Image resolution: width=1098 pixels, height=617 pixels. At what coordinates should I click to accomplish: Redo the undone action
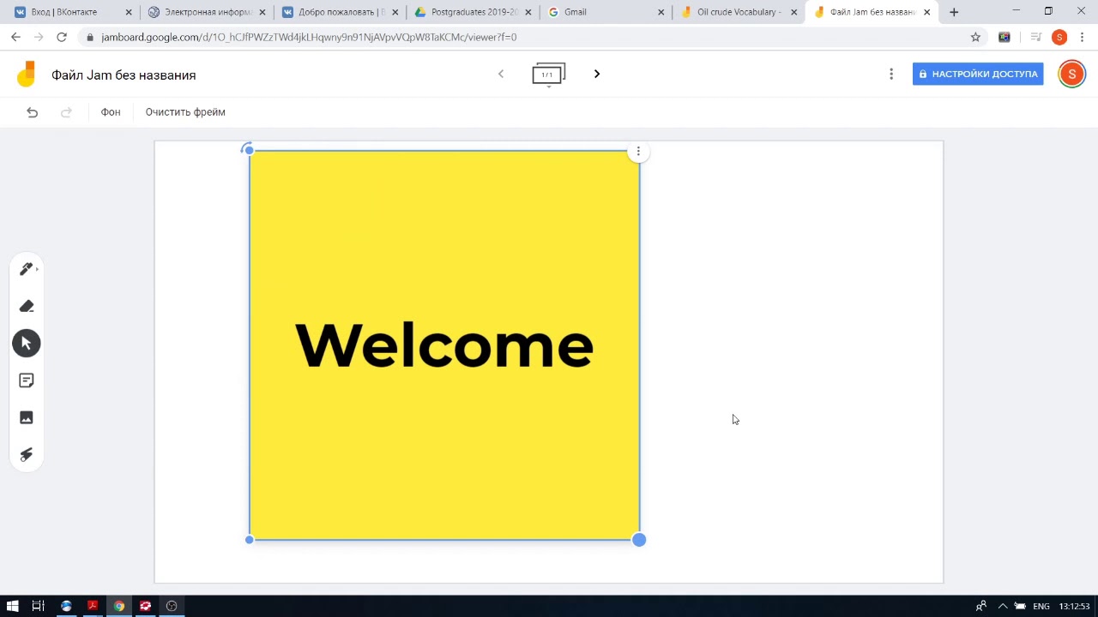(x=66, y=112)
